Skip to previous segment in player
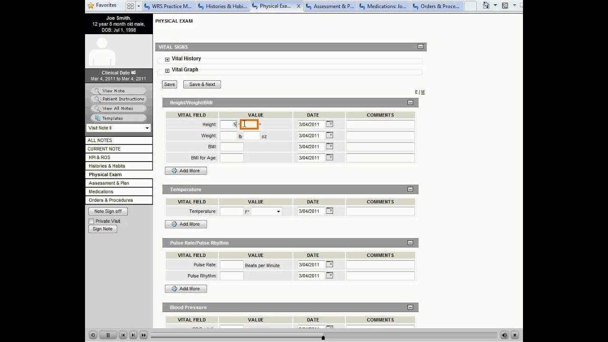The image size is (608, 342). point(123,335)
